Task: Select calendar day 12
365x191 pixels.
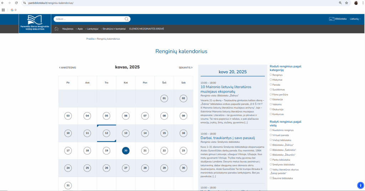Action: (x=106, y=133)
